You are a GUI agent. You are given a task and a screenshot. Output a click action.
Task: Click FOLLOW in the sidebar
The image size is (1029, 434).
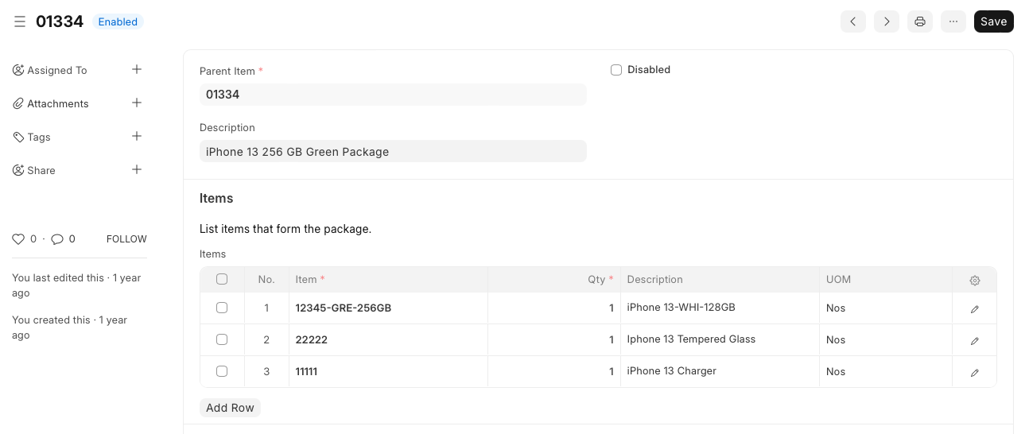(126, 239)
